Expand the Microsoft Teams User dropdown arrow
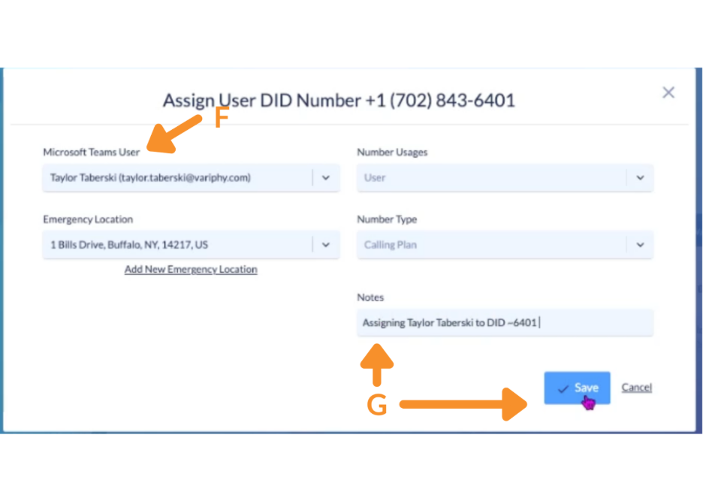703x501 pixels. click(326, 178)
